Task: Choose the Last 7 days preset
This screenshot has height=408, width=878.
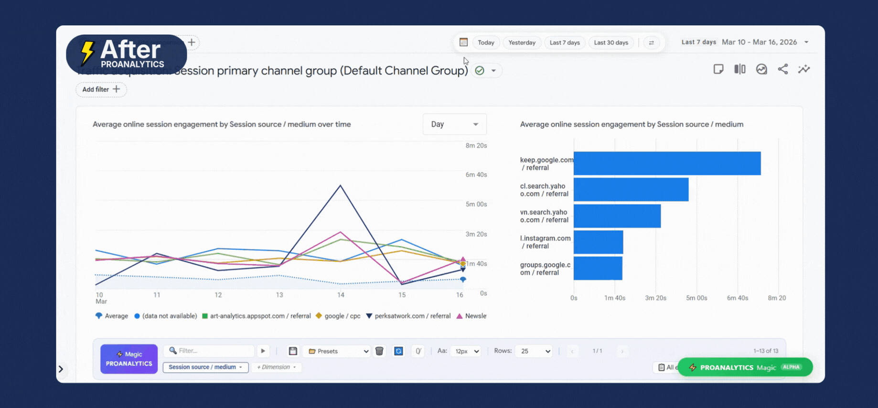Action: click(x=565, y=43)
